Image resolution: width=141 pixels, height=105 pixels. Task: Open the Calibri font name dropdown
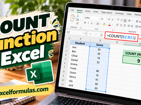pos(99,18)
